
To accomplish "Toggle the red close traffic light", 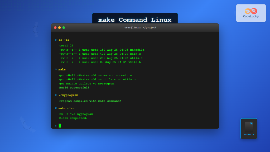I will [x=55, y=27].
